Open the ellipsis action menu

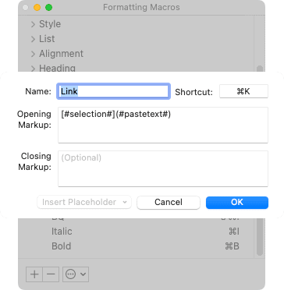(76, 274)
